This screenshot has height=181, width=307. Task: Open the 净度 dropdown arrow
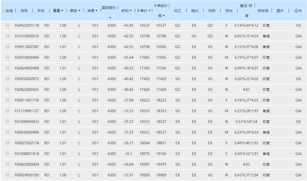(x=96, y=11)
